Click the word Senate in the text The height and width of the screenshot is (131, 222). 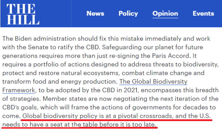(38, 47)
